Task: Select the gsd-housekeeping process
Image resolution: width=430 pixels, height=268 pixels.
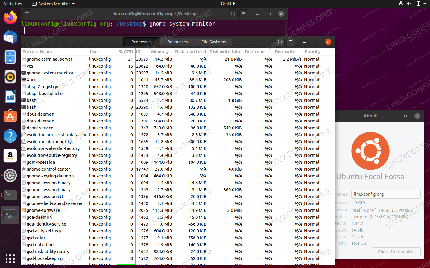Action: click(x=178, y=258)
